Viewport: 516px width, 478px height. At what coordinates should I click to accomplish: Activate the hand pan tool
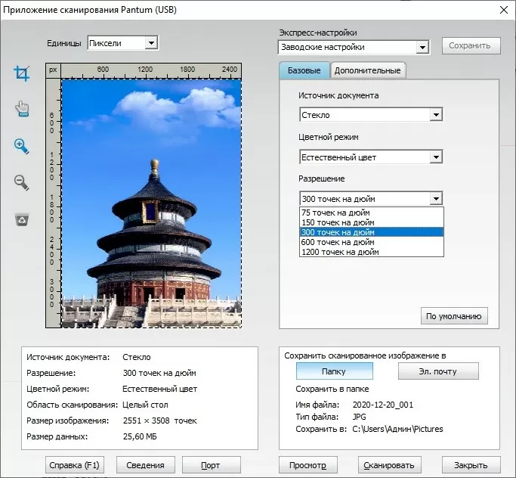click(22, 110)
